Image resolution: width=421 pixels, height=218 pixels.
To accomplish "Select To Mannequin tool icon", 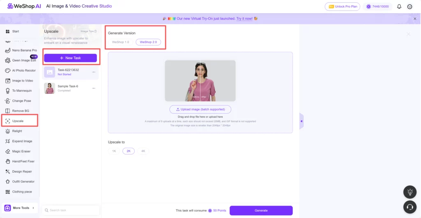I will pos(7,91).
